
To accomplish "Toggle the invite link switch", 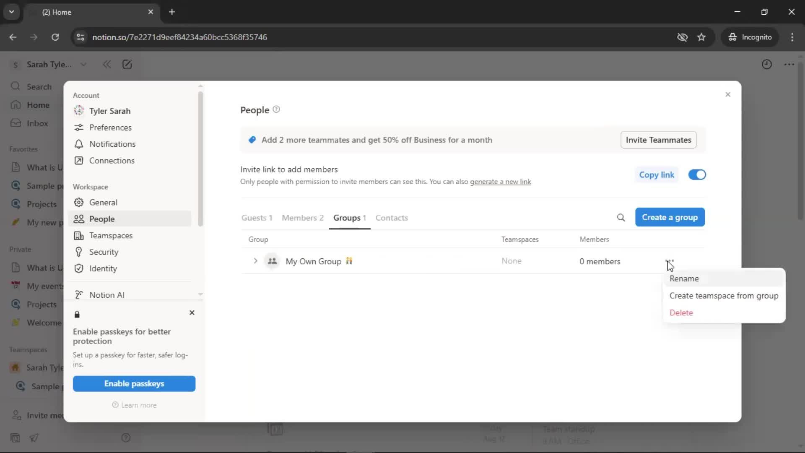I will (x=697, y=174).
